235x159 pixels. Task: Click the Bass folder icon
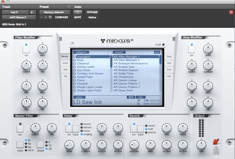pos(74,60)
